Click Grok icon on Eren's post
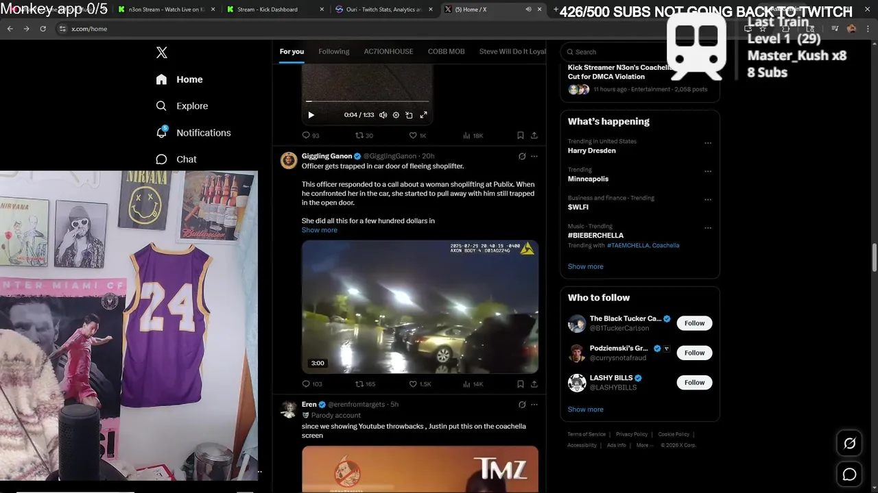 pos(522,405)
